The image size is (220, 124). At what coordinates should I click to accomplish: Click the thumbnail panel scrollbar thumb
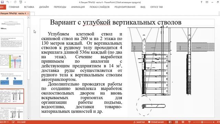(29, 53)
